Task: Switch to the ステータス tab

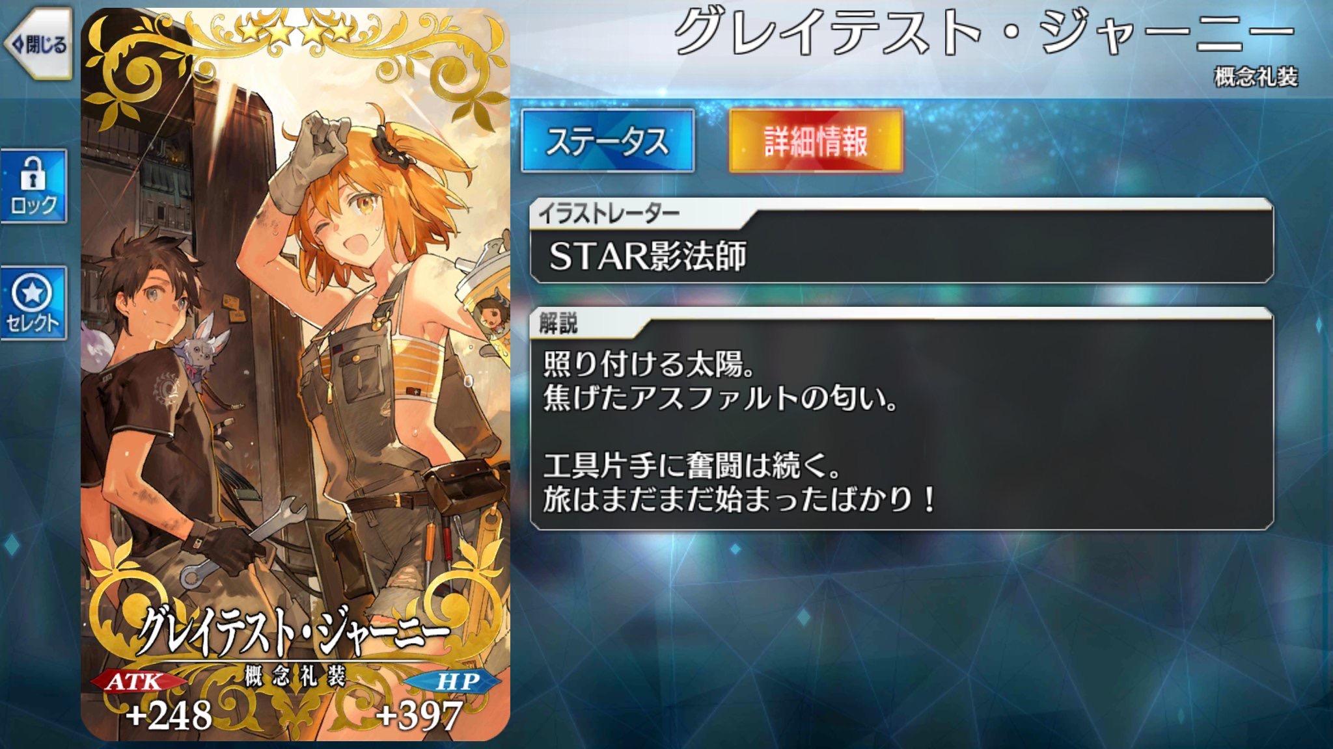Action: [608, 140]
